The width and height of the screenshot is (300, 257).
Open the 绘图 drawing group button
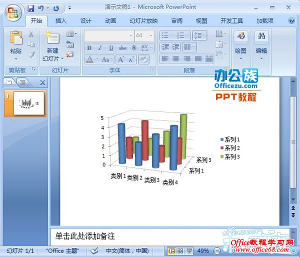click(x=240, y=45)
